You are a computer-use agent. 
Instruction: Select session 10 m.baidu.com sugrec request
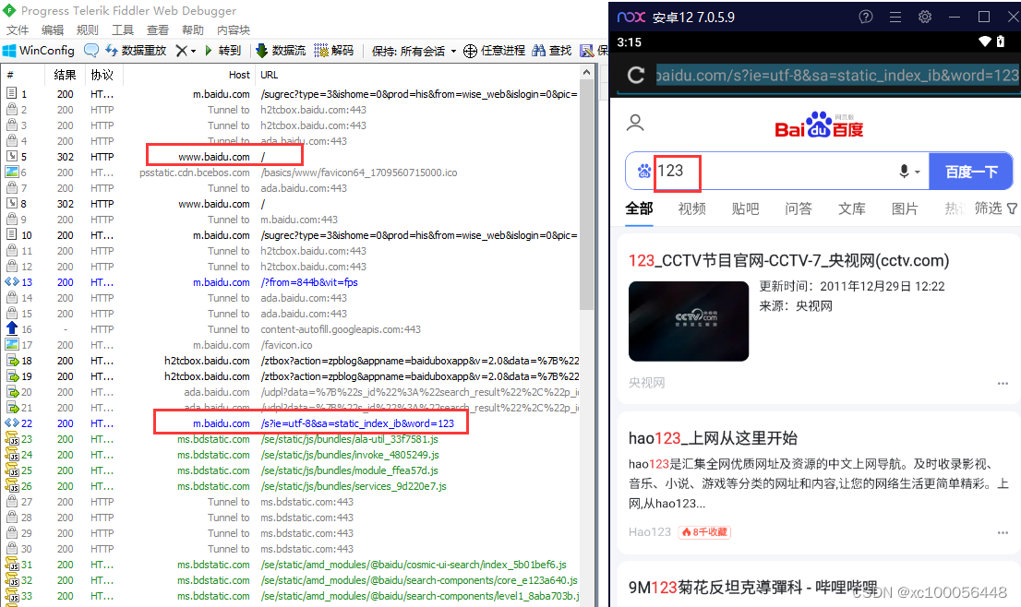pyautogui.click(x=291, y=235)
